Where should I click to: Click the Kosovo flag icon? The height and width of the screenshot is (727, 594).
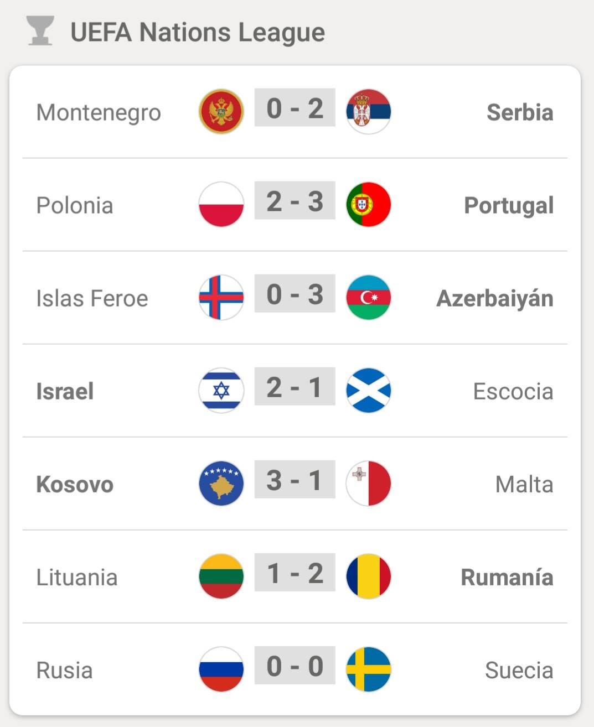(221, 483)
